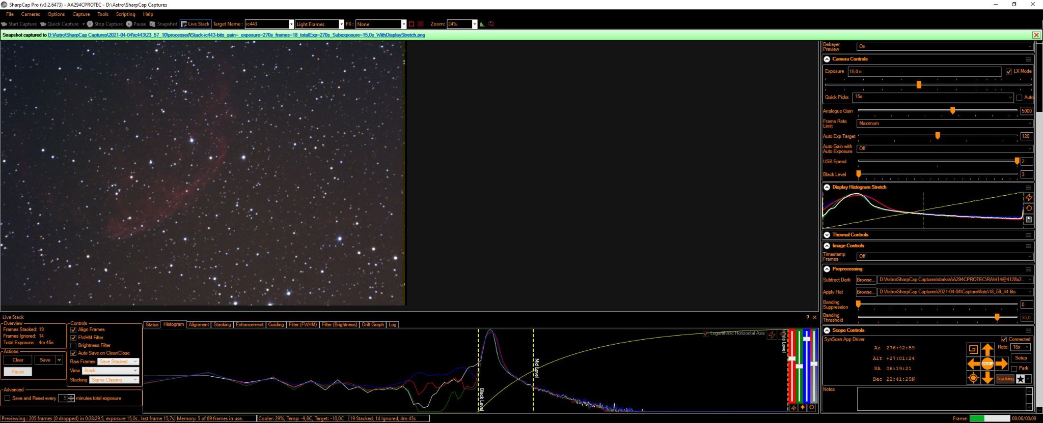Screen dimensions: 1043x423
Task: Enable the Brightness Filter checkbox
Action: [x=73, y=345]
